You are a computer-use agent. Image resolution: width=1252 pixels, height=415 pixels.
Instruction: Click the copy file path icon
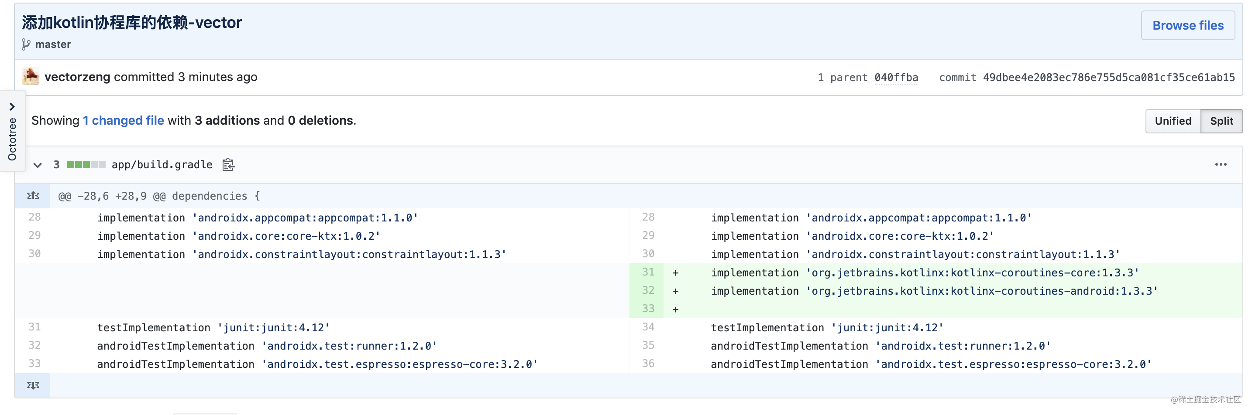coord(228,165)
